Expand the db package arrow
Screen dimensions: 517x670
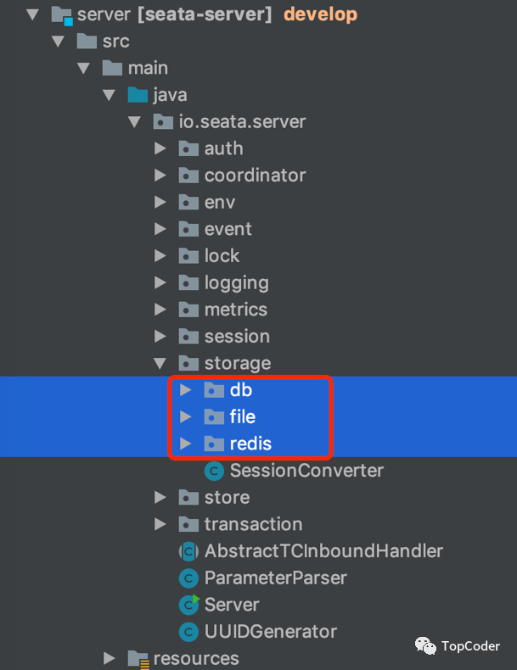(186, 390)
